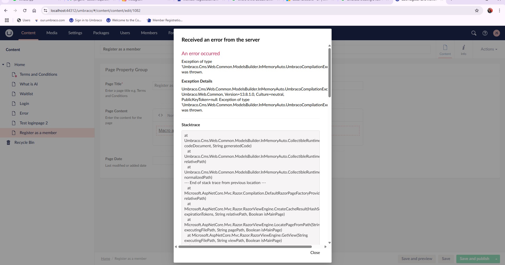The width and height of the screenshot is (505, 265).
Task: Click the browser home icon
Action: point(34,11)
